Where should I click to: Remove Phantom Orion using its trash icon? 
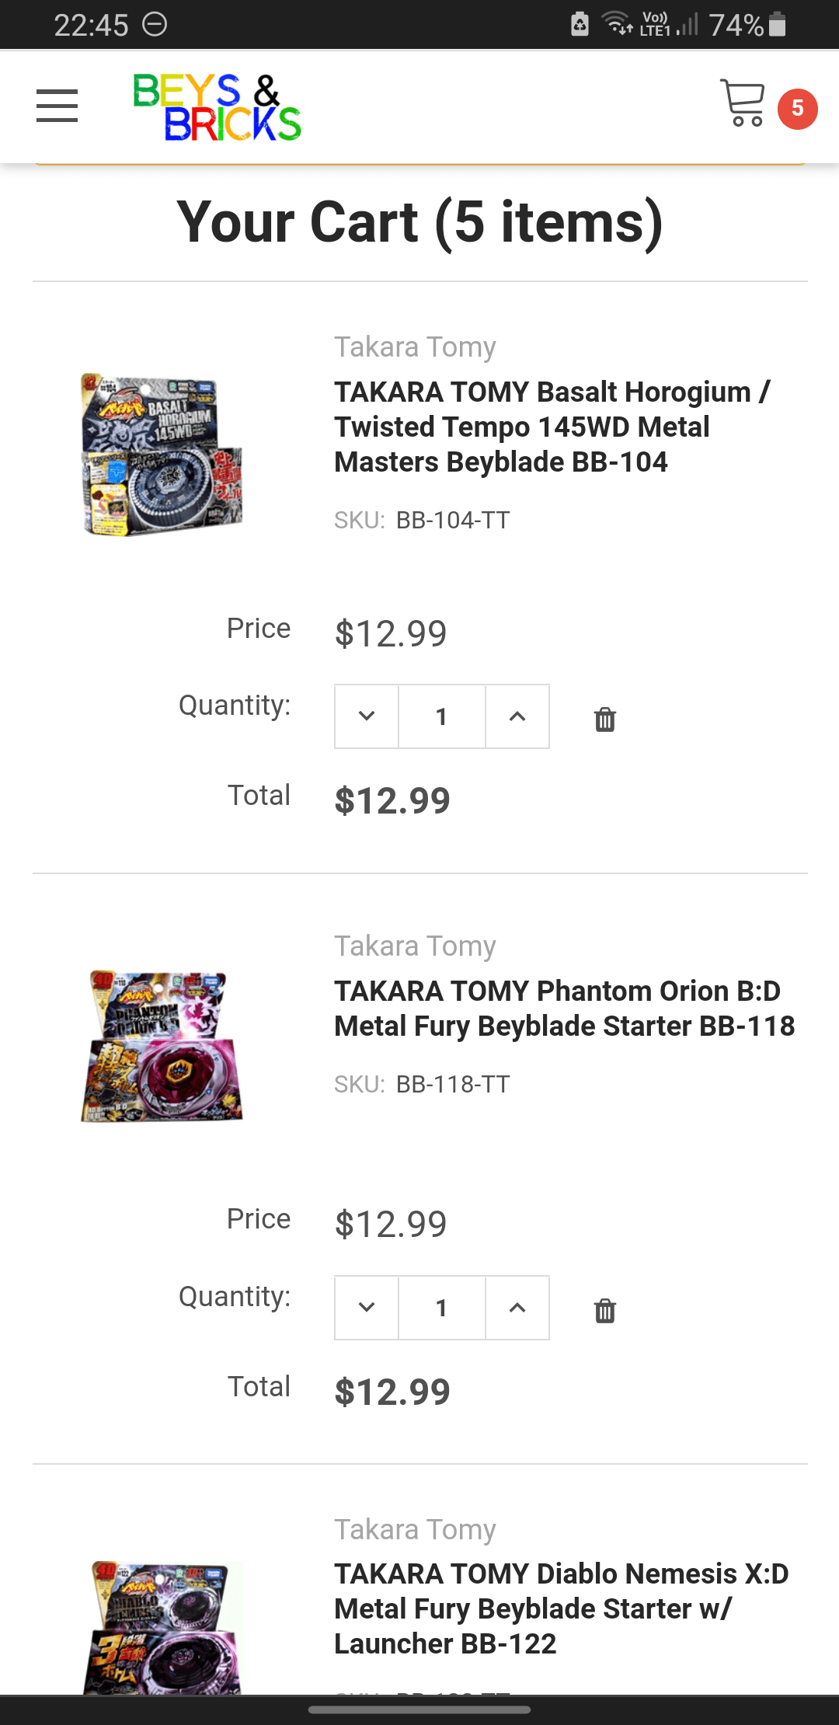[605, 1310]
